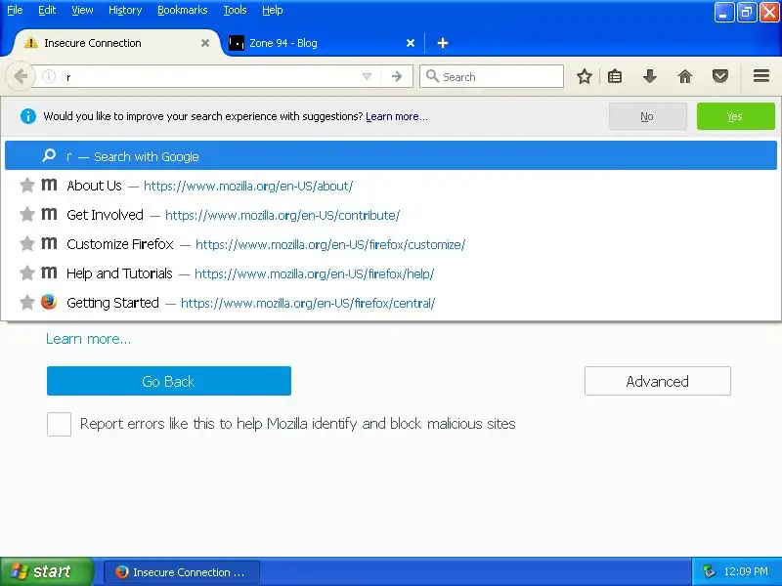Viewport: 782px width, 586px height.
Task: Open the History menu
Action: [x=125, y=10]
